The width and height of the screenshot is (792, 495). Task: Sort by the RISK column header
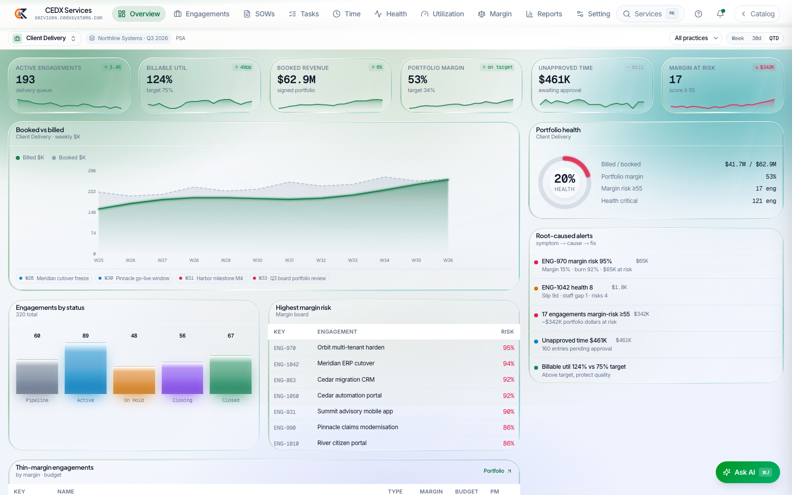507,332
